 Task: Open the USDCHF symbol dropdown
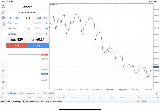28,6
